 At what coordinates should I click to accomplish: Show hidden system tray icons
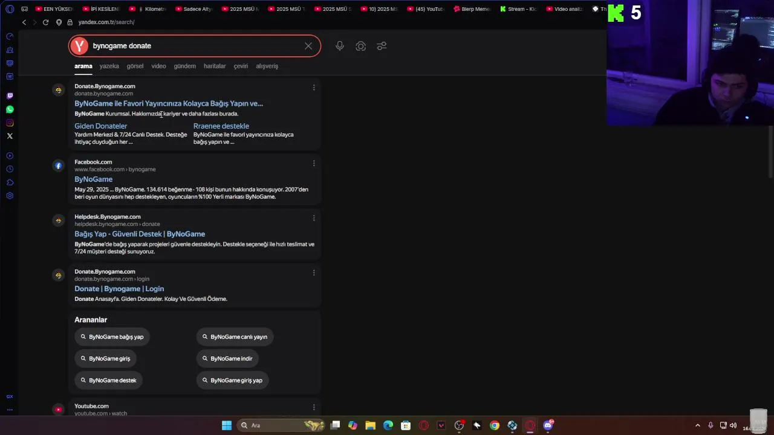tap(697, 425)
